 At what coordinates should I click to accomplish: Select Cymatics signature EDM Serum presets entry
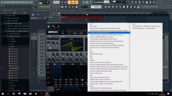click(109, 37)
